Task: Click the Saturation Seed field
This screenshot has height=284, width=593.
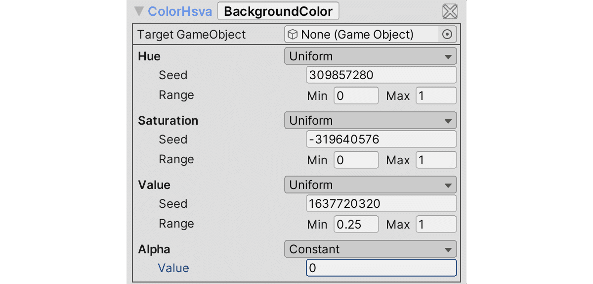Action: [x=381, y=140]
